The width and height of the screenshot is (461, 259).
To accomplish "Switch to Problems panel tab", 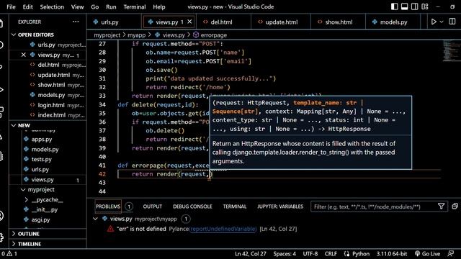I will pyautogui.click(x=108, y=206).
